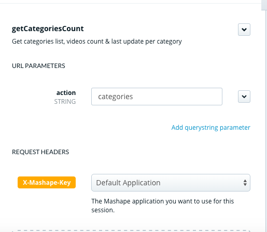Click the dashed border box at the bottom
Image resolution: width=267 pixels, height=232 pixels.
coord(131,231)
